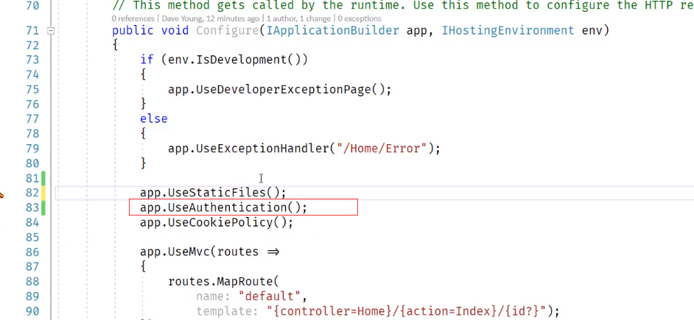
Task: Open the '0 references' CodeLens link
Action: click(x=133, y=18)
